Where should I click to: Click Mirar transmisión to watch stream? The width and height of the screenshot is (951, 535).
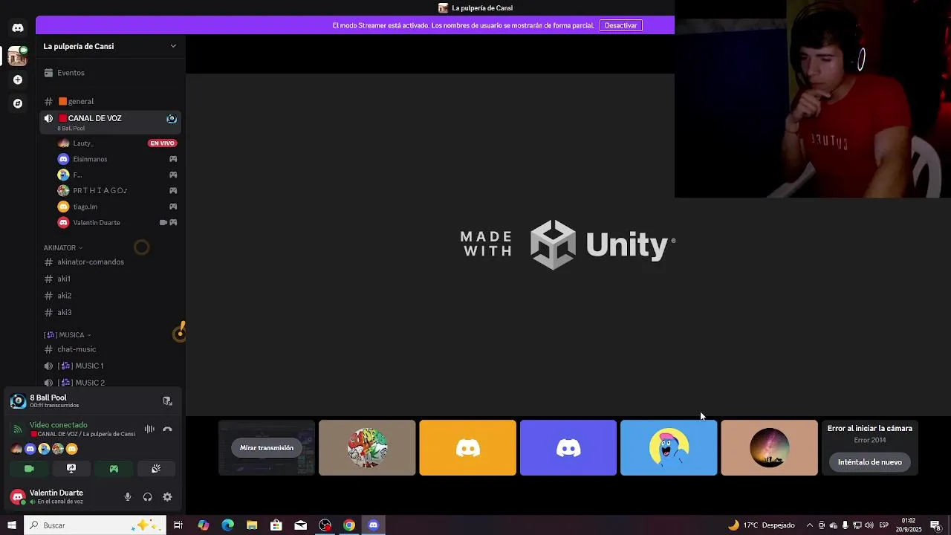tap(267, 448)
